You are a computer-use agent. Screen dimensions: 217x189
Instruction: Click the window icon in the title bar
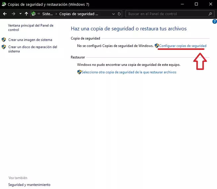click(x=4, y=4)
